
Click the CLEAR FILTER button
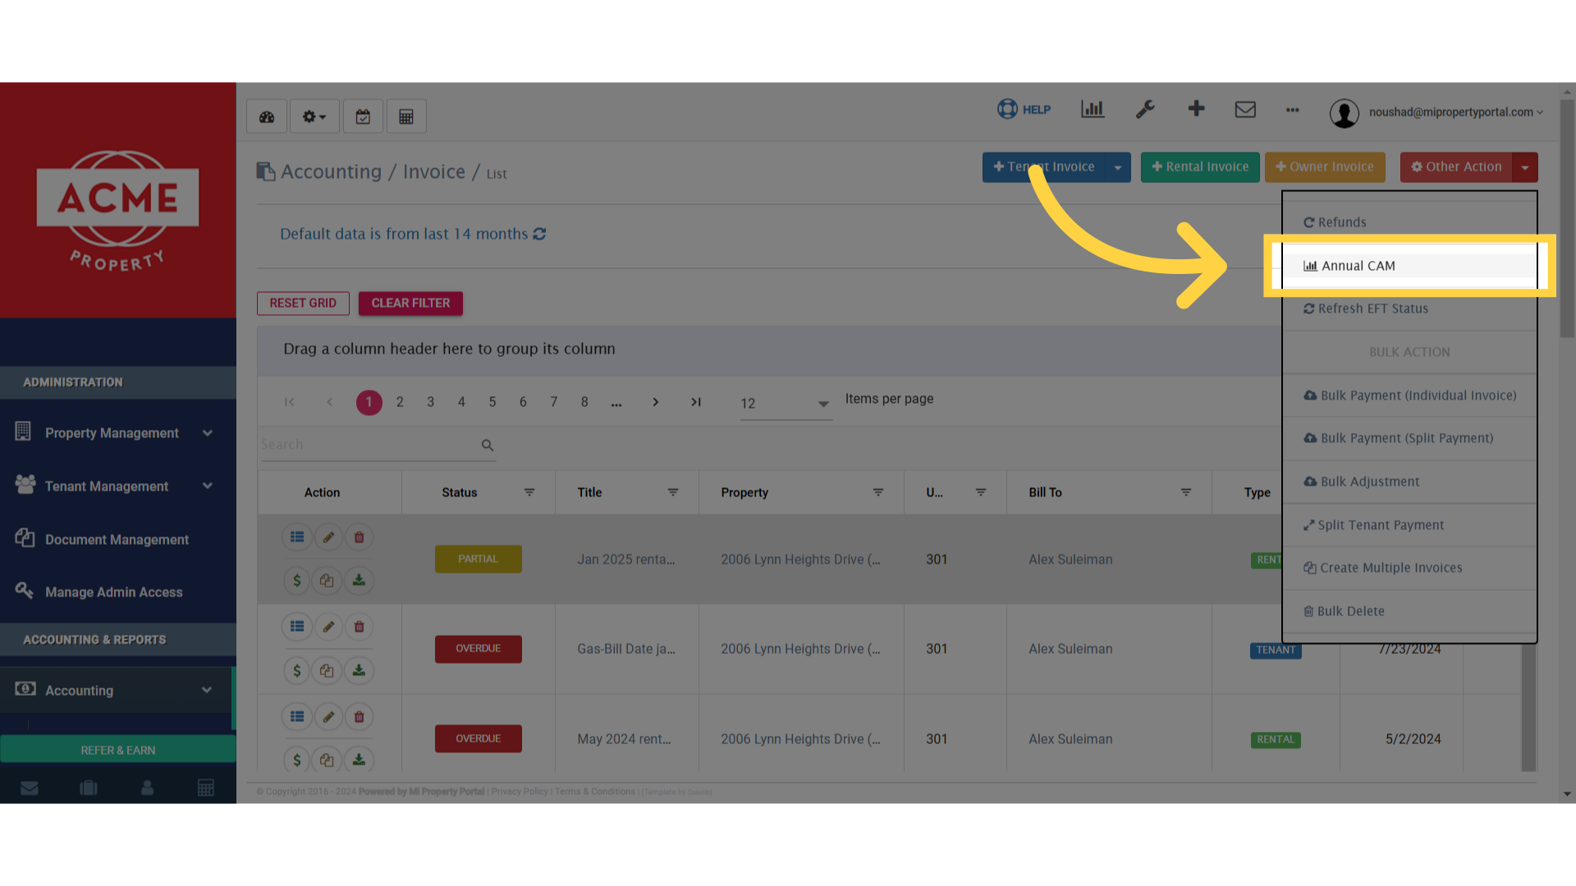[410, 304]
